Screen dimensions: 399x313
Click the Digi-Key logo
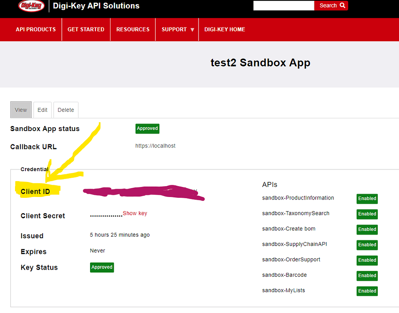tap(31, 6)
